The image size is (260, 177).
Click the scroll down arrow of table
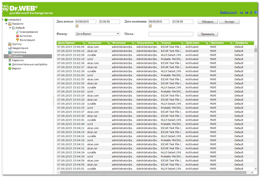click(x=256, y=169)
